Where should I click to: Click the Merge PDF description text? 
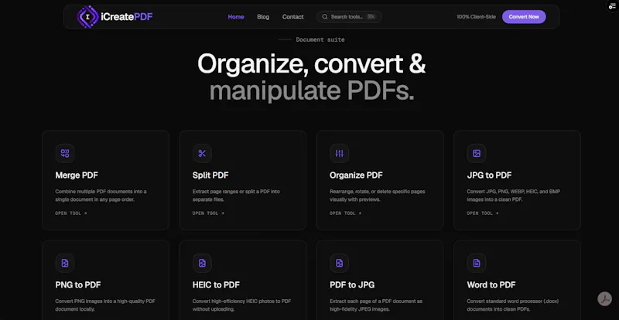coord(101,196)
